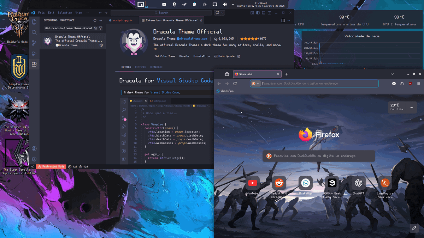This screenshot has width=424, height=238.
Task: Open the VS Code File menu
Action: pyautogui.click(x=41, y=13)
